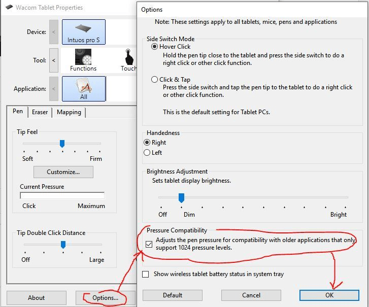This screenshot has height=307, width=369.
Task: Open the About dialog
Action: [x=36, y=297]
